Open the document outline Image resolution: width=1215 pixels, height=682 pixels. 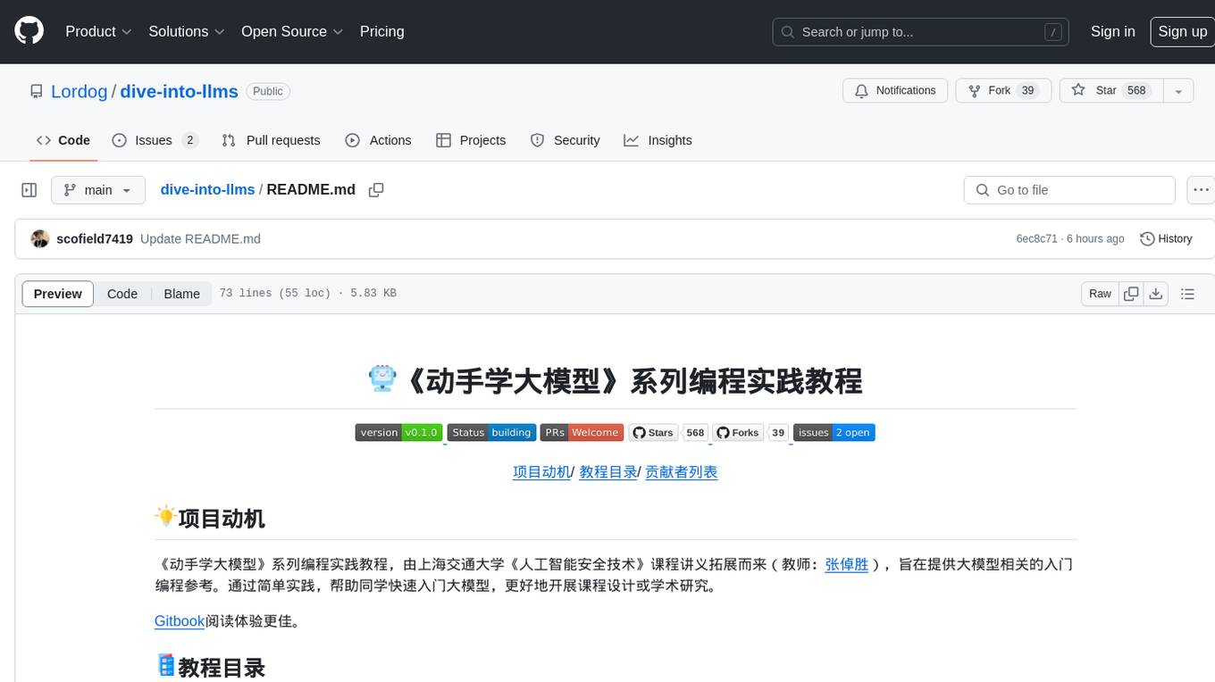point(1187,294)
